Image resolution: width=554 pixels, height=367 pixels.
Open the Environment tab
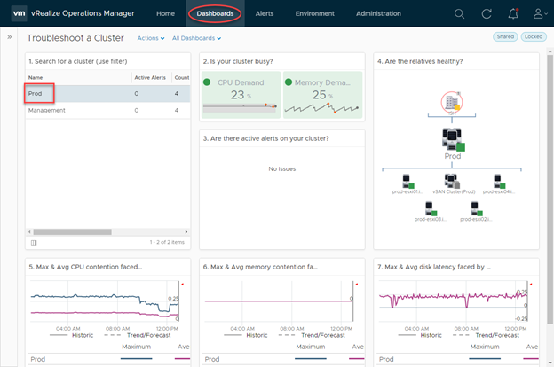point(315,13)
